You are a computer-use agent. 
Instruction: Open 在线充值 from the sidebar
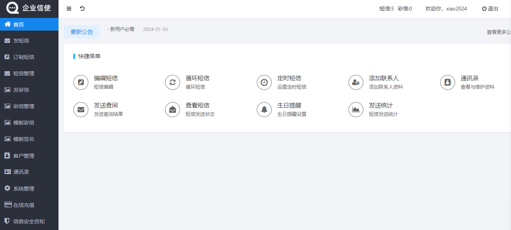pyautogui.click(x=24, y=205)
